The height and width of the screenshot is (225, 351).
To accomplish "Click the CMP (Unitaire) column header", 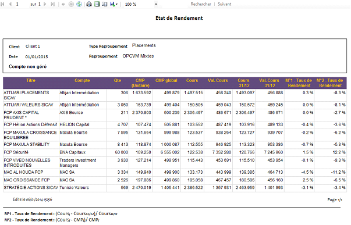I will (140, 83).
